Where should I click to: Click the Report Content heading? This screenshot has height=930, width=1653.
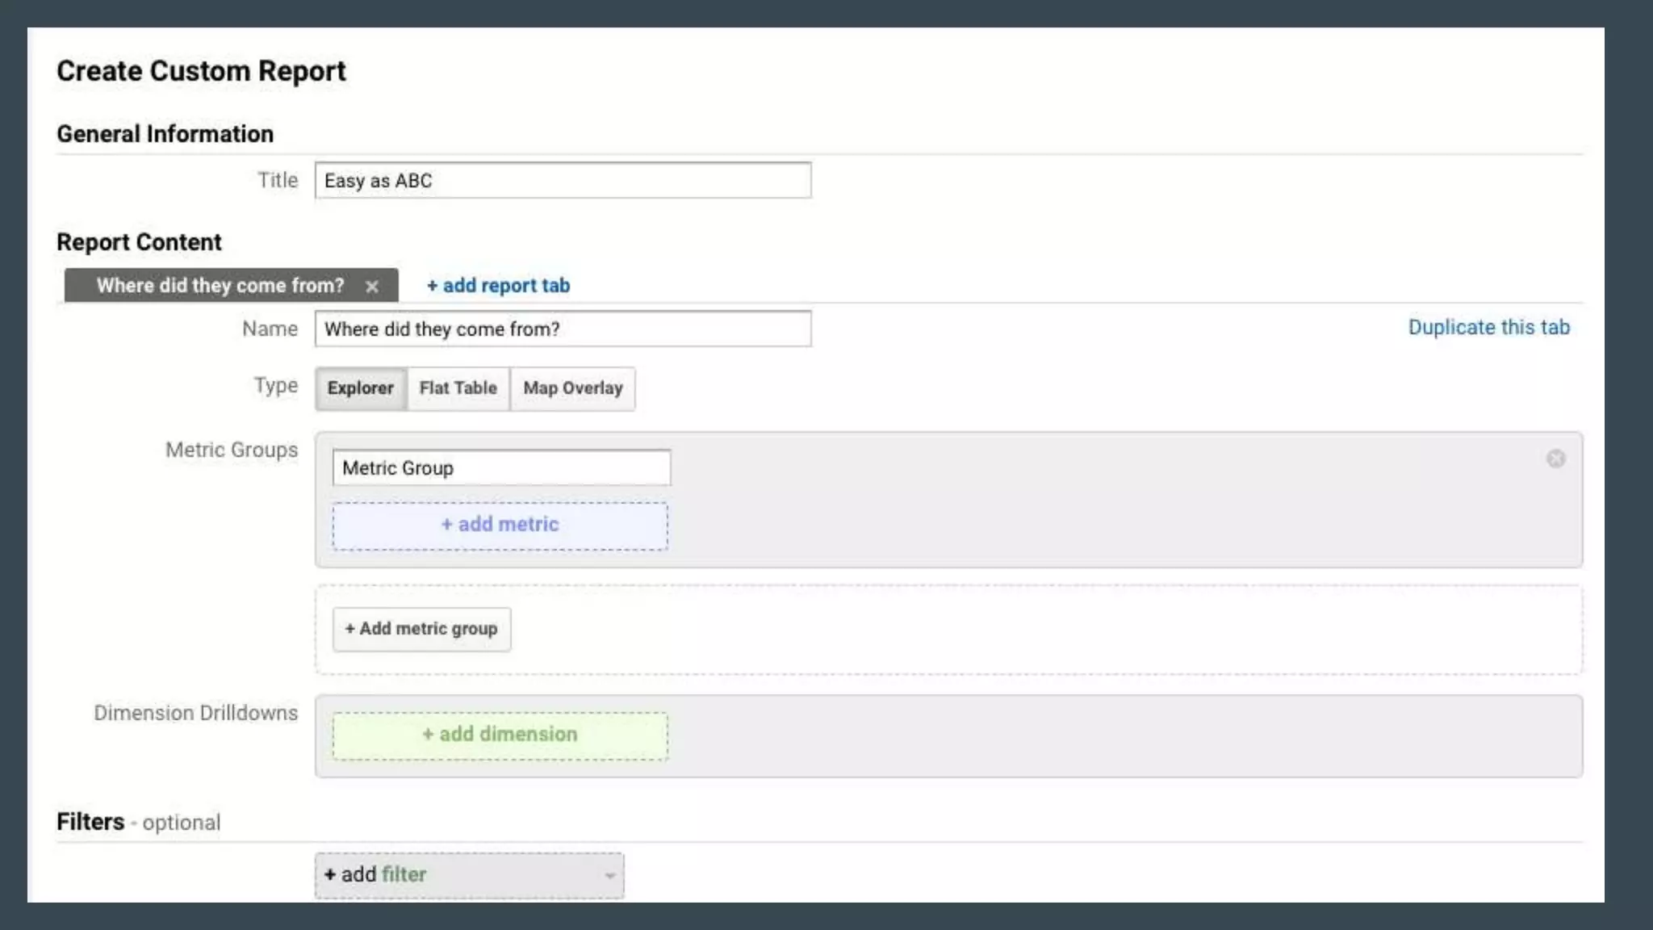[x=139, y=242]
